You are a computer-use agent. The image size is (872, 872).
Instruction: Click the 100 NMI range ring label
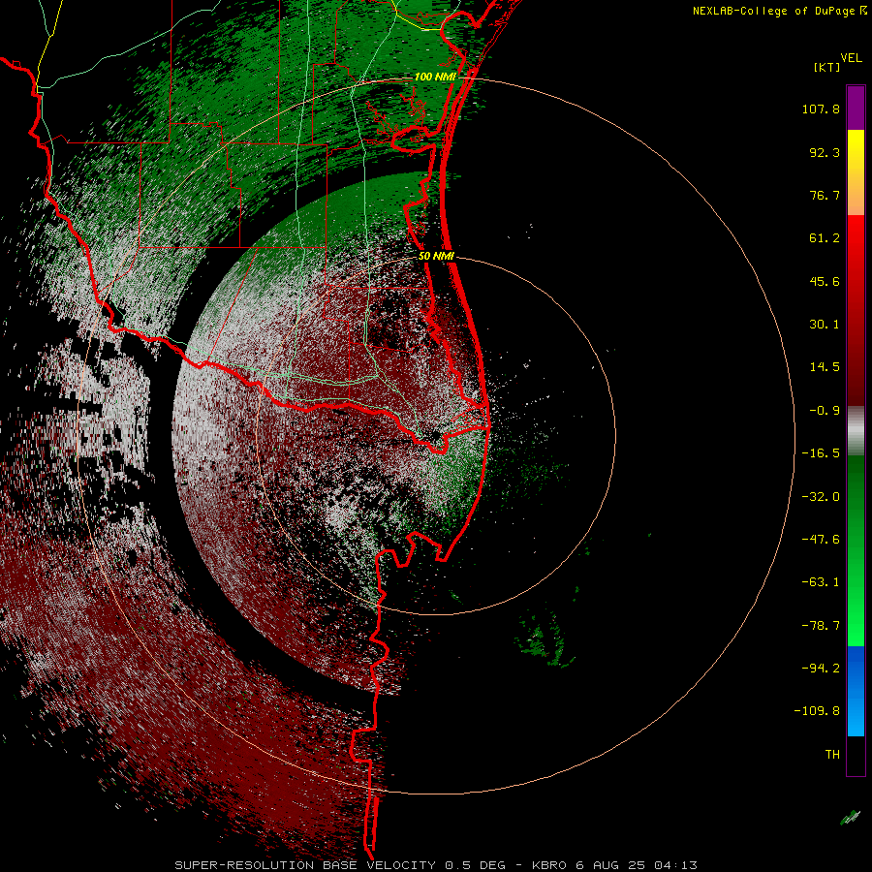point(435,77)
